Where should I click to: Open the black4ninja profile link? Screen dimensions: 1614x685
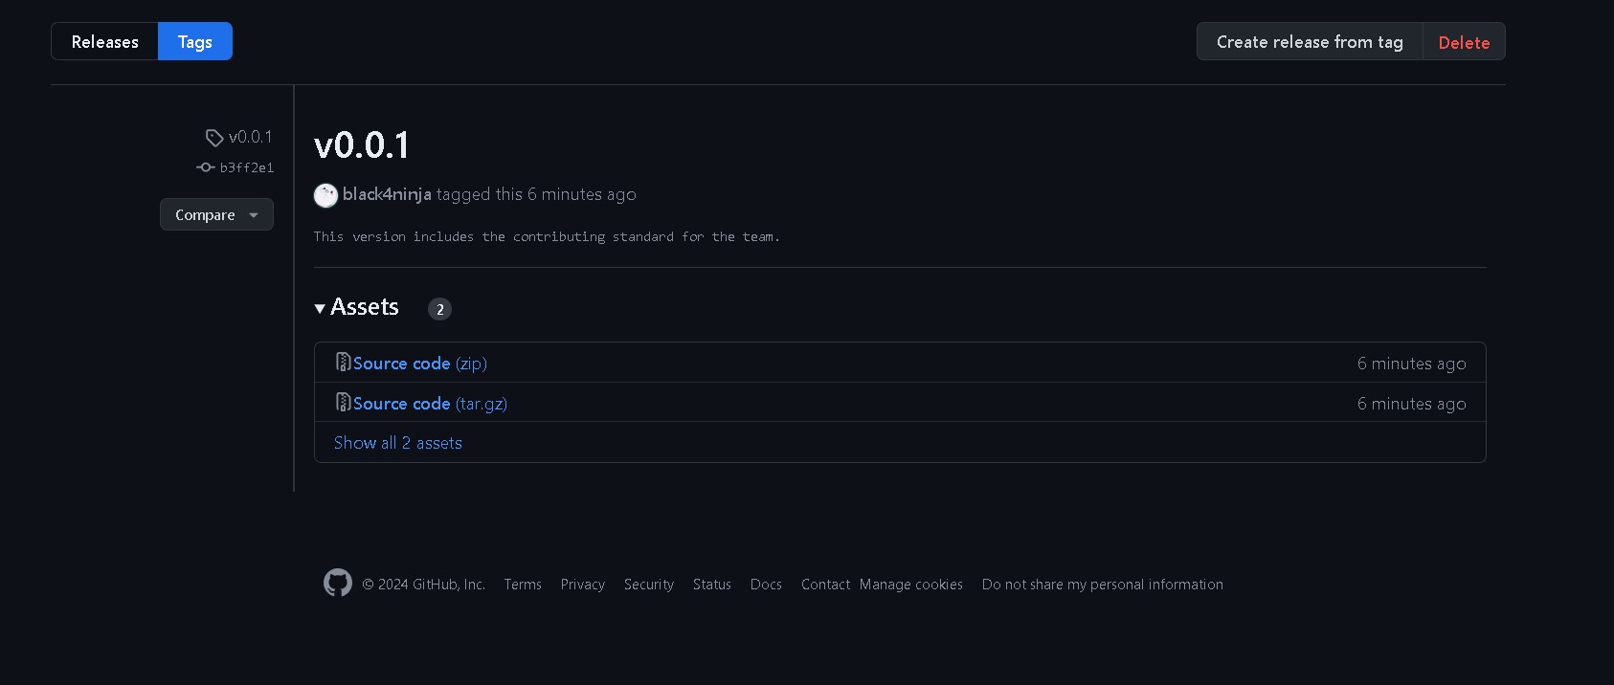click(x=387, y=194)
